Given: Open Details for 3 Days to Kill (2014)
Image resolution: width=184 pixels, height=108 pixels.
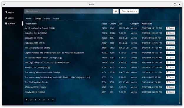Looking at the screenshot, I should point(170,38).
